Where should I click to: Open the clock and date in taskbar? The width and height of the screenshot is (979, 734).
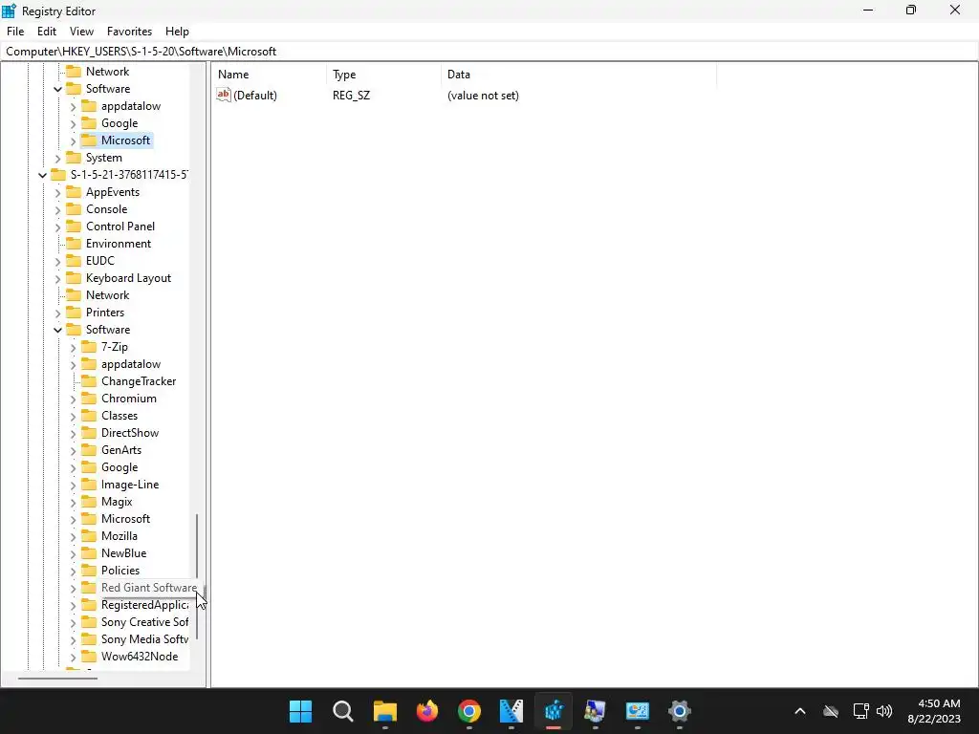coord(934,711)
